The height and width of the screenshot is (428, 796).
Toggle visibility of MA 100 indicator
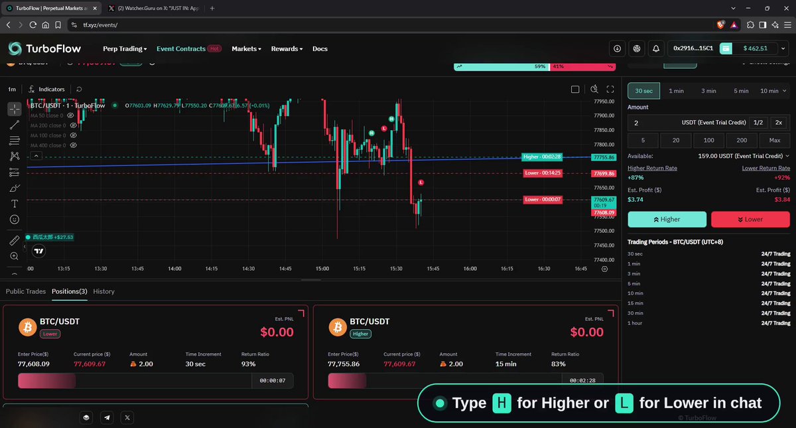(72, 135)
